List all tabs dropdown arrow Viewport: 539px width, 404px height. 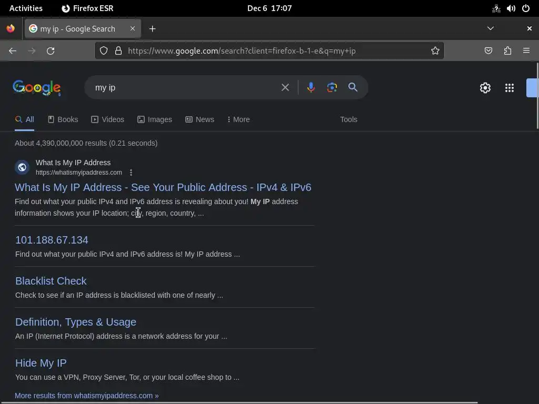coord(491,28)
